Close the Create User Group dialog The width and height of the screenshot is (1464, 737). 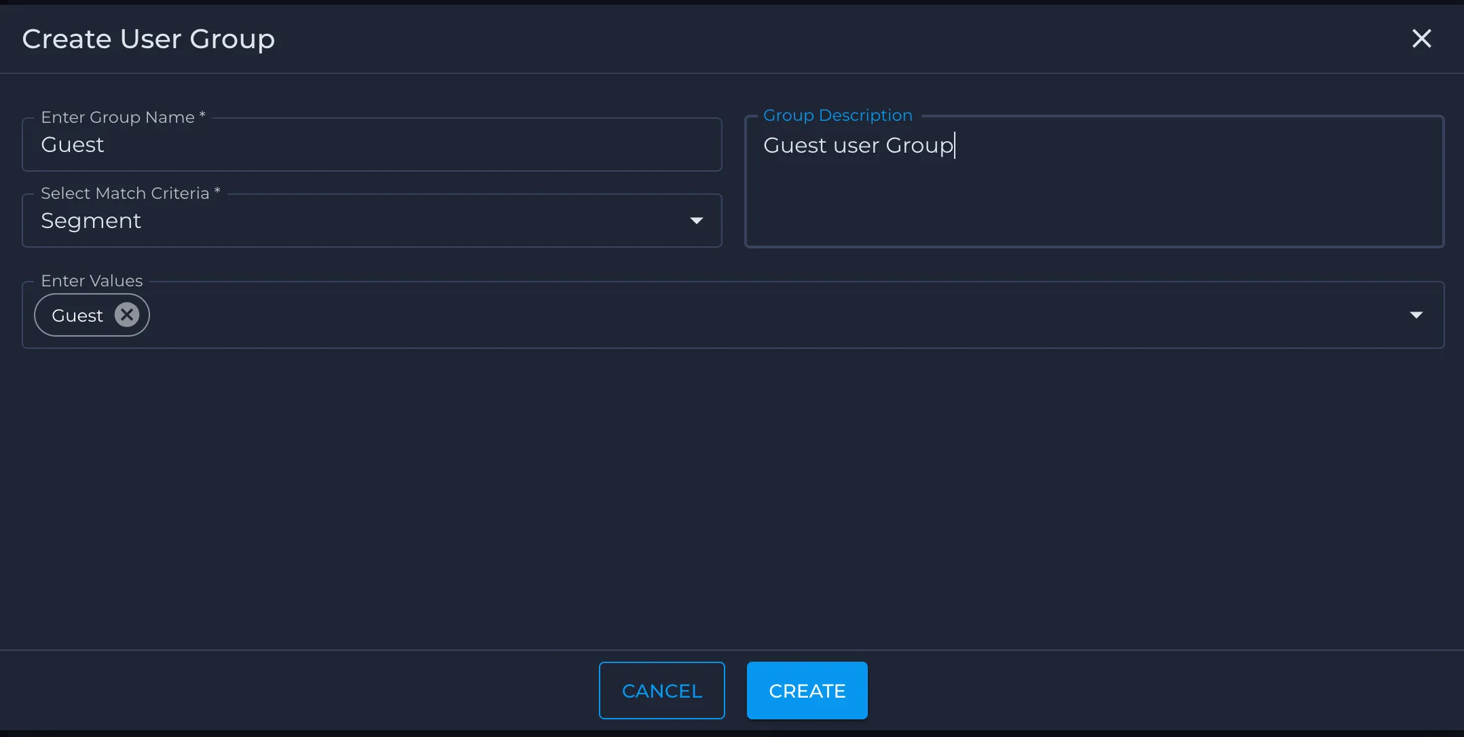pos(1421,39)
